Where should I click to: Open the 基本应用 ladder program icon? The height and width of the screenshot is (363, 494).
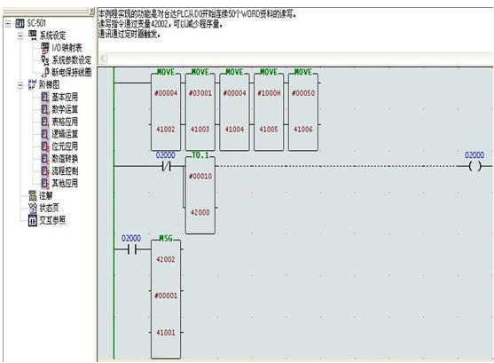click(x=45, y=97)
